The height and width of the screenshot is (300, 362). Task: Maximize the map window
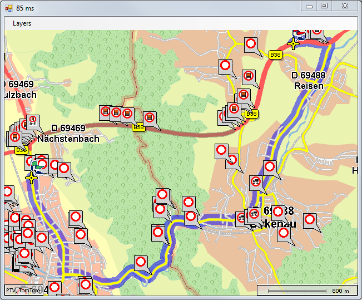pos(324,6)
